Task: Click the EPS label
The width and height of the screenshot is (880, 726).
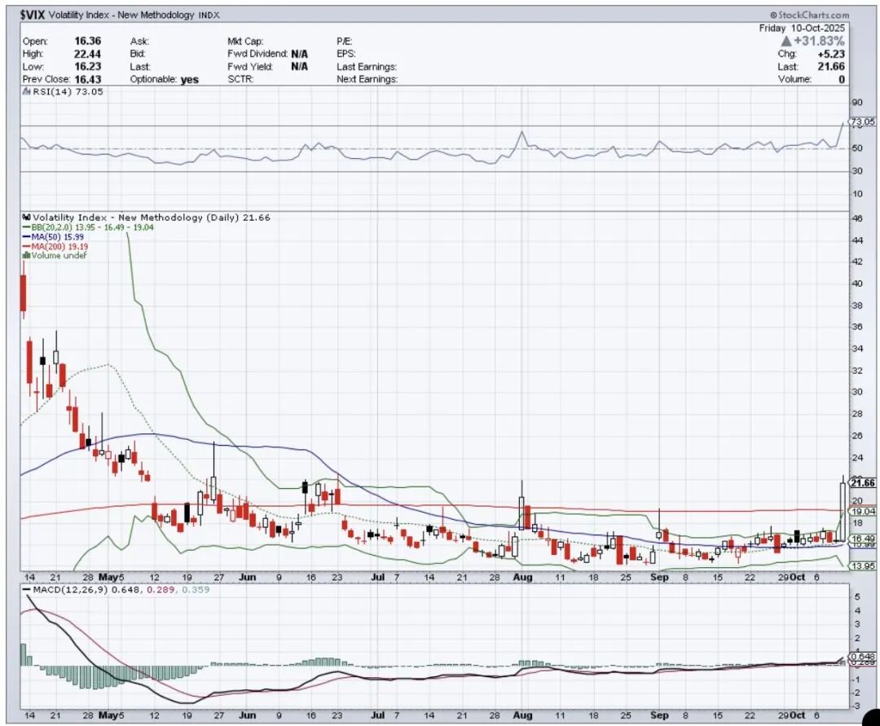Action: tap(345, 54)
